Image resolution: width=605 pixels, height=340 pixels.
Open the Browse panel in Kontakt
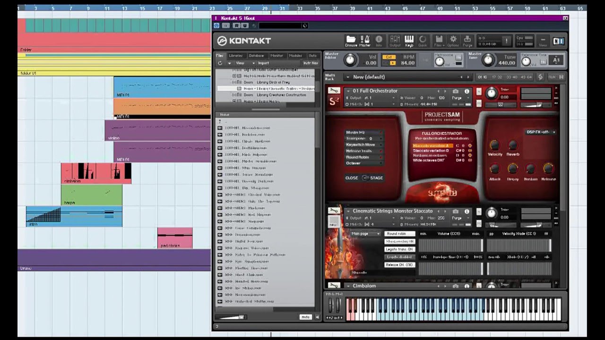coord(351,41)
